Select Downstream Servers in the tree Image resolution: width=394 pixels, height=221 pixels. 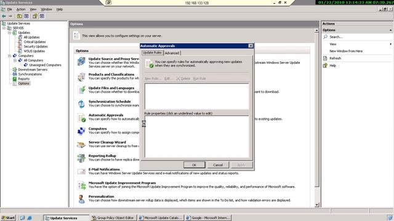tap(33, 69)
